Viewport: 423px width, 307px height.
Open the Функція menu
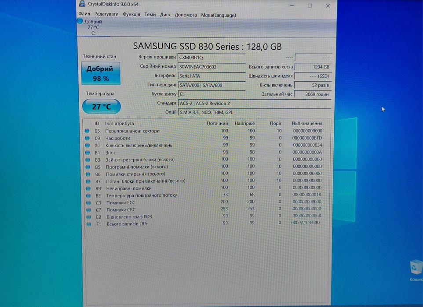point(131,14)
